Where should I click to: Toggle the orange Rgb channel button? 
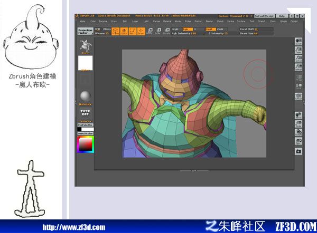coord(188,29)
